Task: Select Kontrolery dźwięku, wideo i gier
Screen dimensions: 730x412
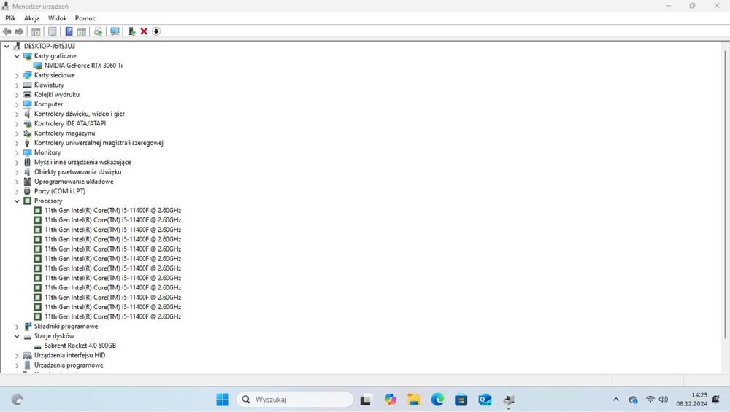Action: click(79, 114)
